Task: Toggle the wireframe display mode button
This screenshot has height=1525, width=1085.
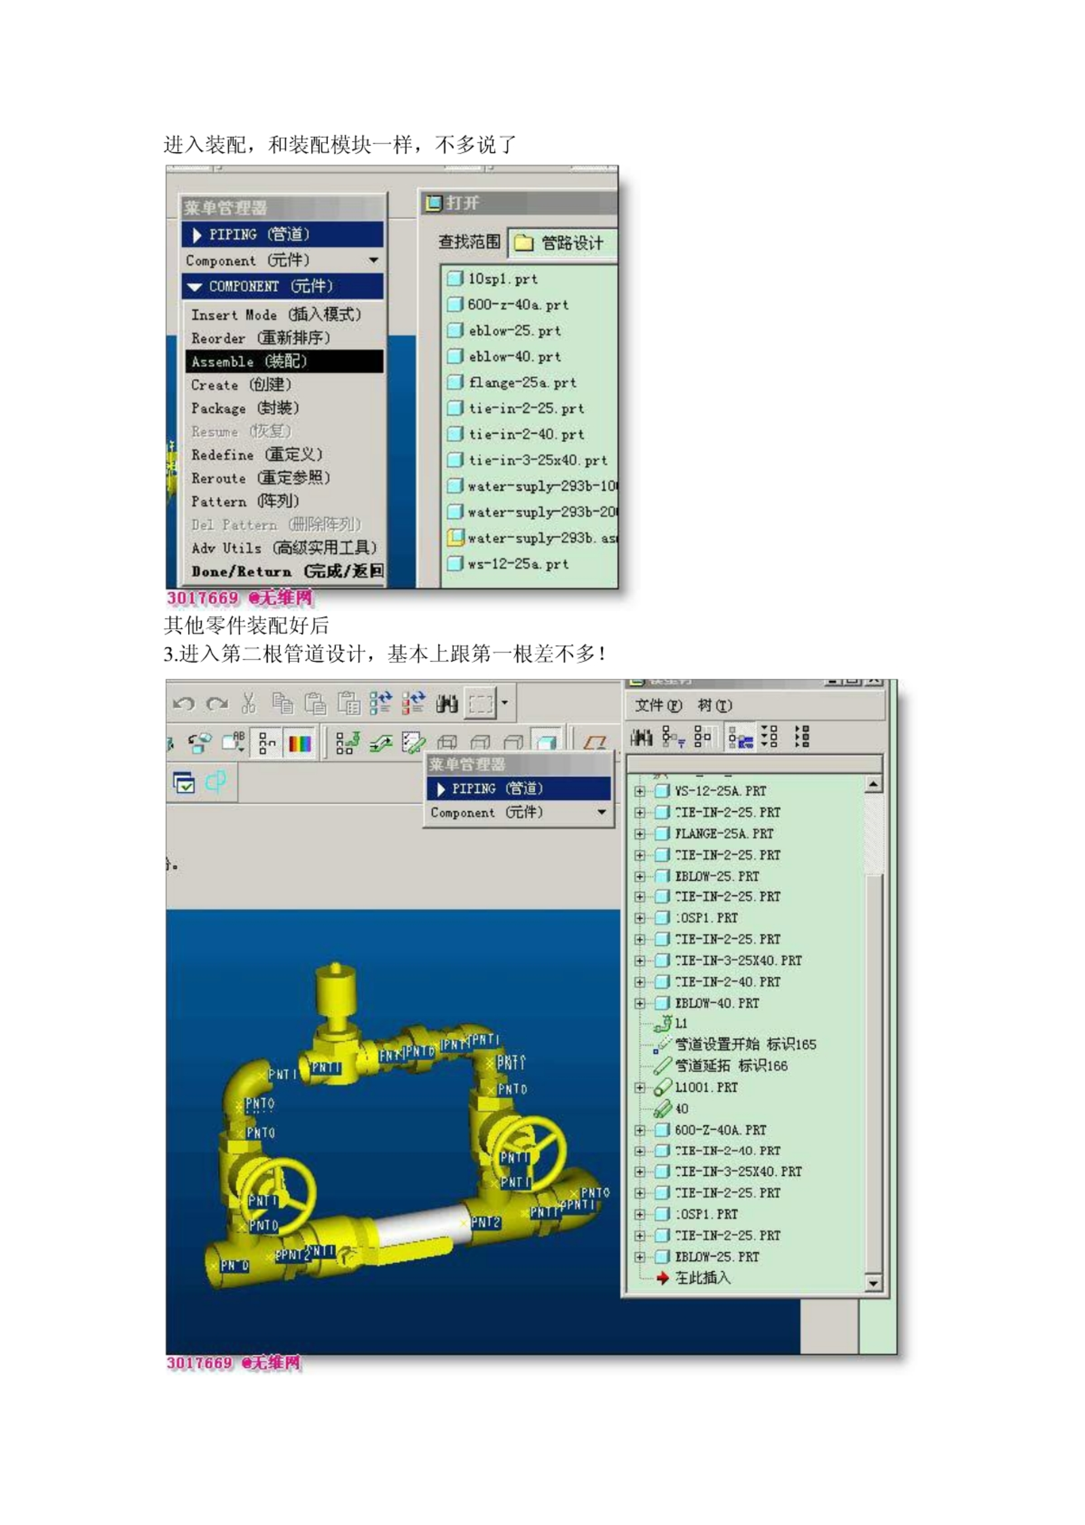Action: [x=446, y=743]
